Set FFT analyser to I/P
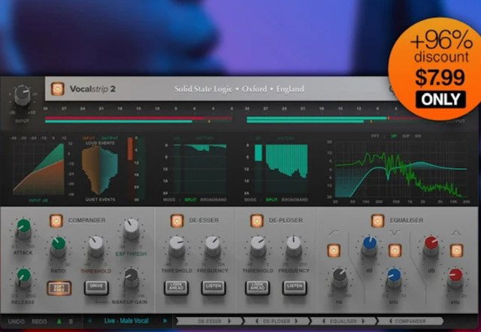481x332 pixels. point(394,136)
